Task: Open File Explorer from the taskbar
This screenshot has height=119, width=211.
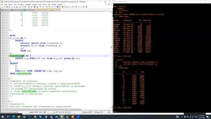Action: point(19,117)
